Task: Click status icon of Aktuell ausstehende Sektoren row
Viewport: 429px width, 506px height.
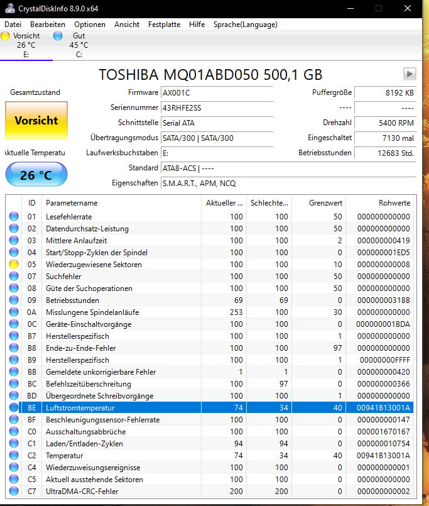Action: point(14,479)
